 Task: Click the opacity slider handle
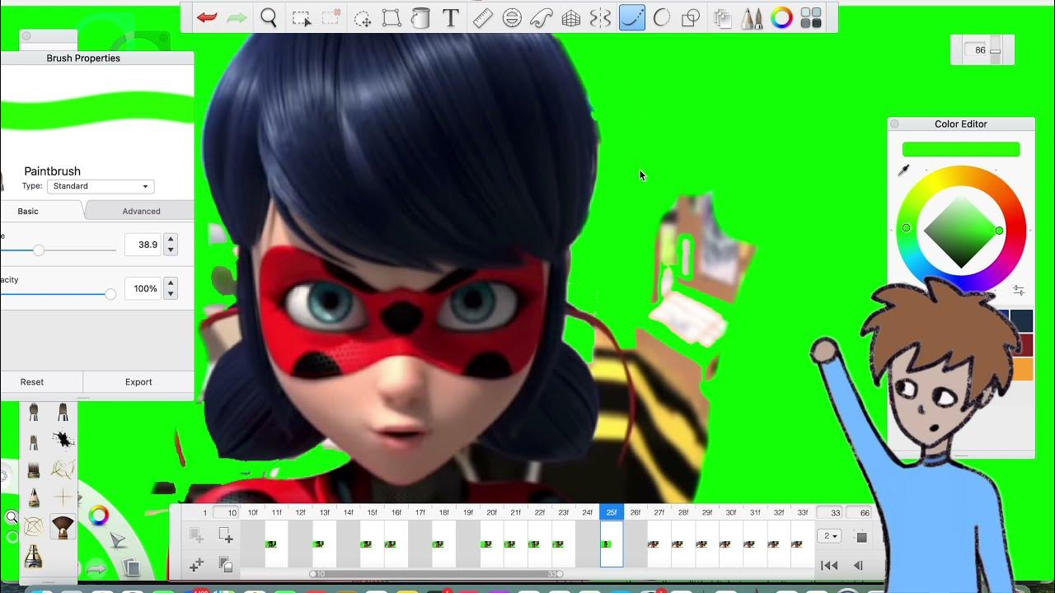click(110, 294)
